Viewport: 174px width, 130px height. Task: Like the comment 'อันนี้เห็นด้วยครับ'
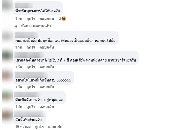coord(39,127)
